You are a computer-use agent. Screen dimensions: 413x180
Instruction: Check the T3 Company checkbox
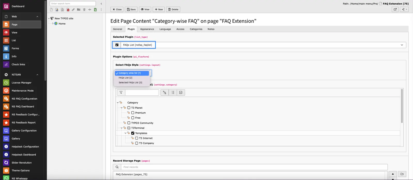click(137, 143)
